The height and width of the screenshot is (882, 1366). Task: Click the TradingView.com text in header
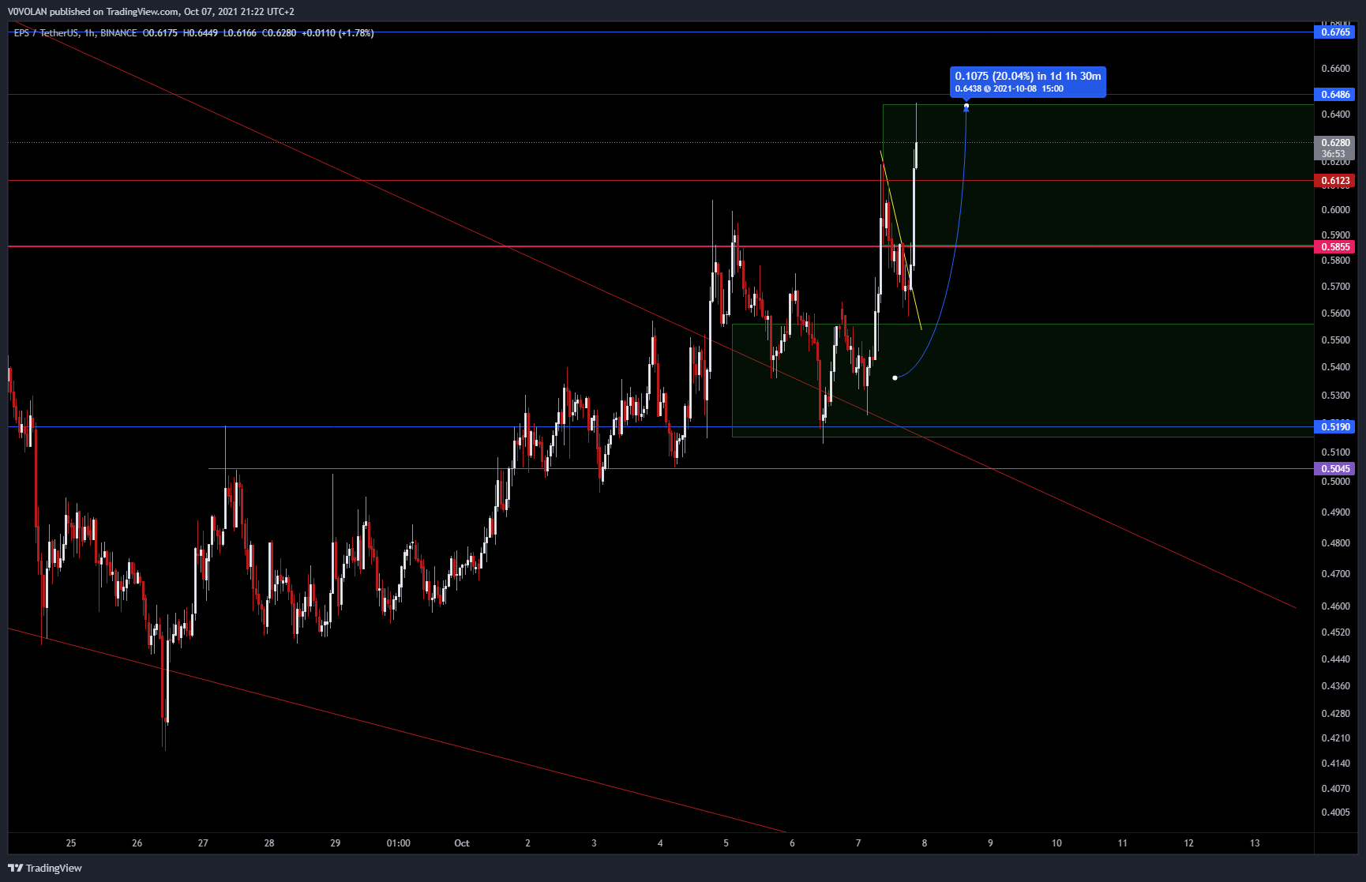142,12
